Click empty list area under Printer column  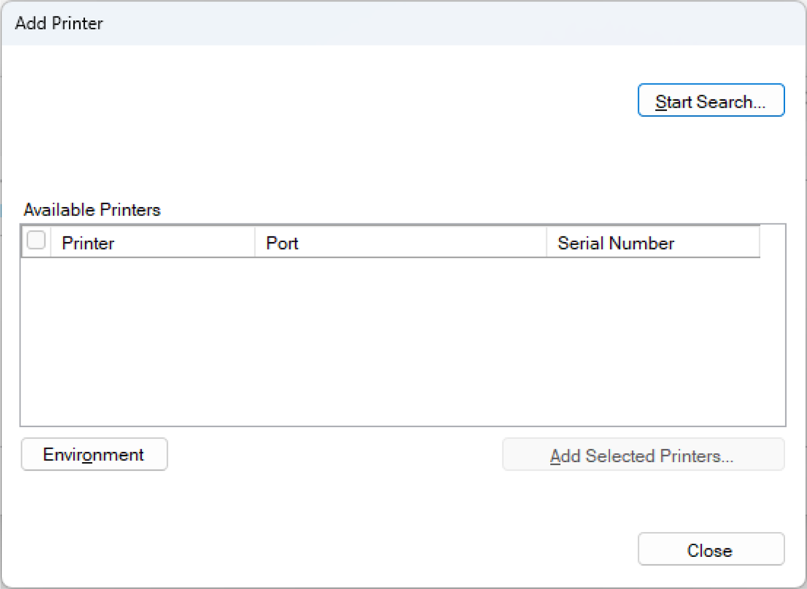click(152, 340)
